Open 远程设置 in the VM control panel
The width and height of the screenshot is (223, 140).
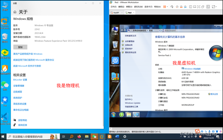128,45
